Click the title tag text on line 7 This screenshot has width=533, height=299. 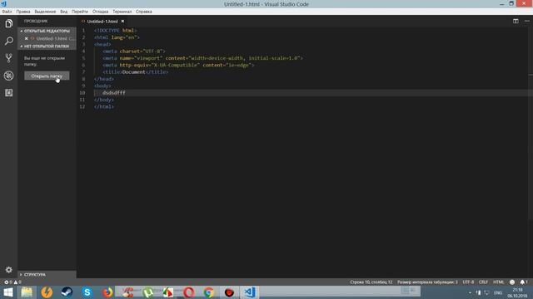tap(135, 72)
